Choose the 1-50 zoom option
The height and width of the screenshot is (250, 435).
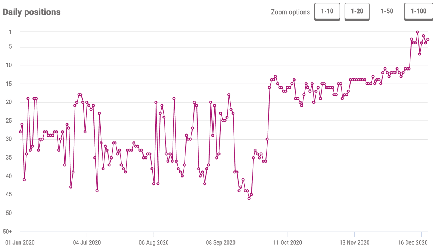click(x=387, y=12)
